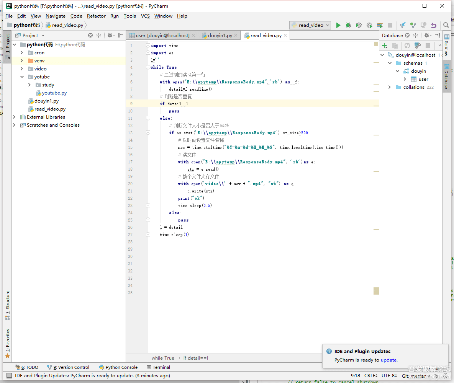Open Data Source Properties wrench icon
This screenshot has height=383, width=454.
click(418, 46)
